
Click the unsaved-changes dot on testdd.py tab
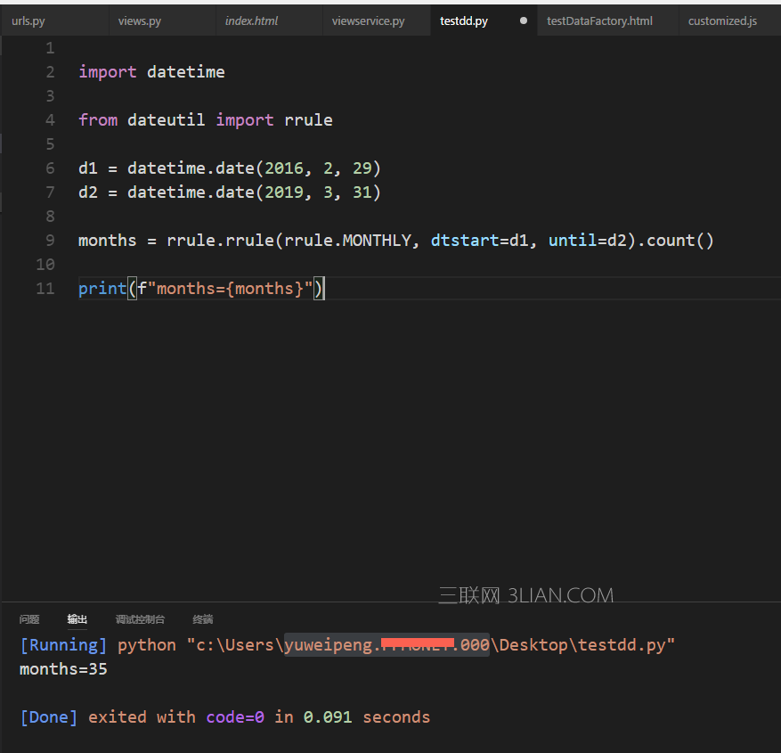point(523,20)
